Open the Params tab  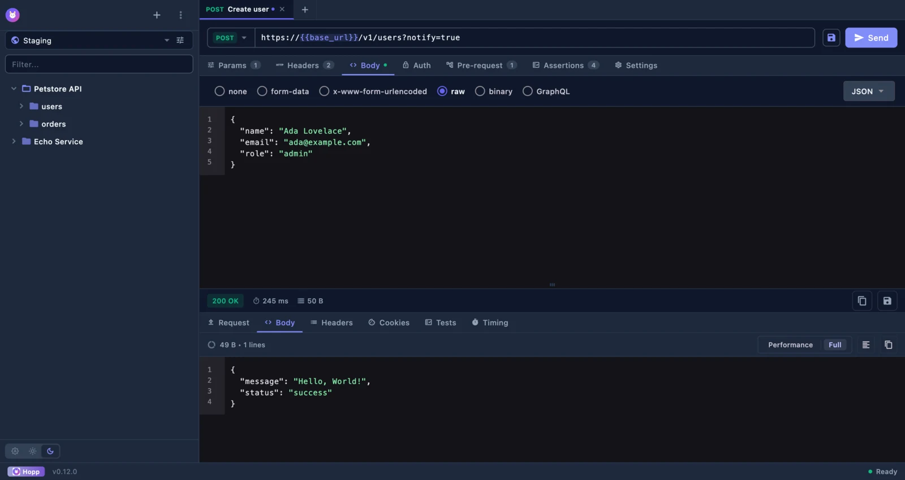(234, 66)
